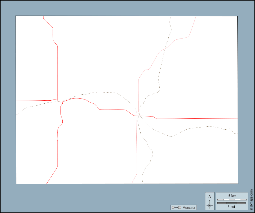
Task: Select the dotted boundary at top edge
Action: click(170, 17)
